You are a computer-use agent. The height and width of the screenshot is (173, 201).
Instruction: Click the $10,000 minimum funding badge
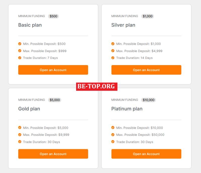click(148, 100)
